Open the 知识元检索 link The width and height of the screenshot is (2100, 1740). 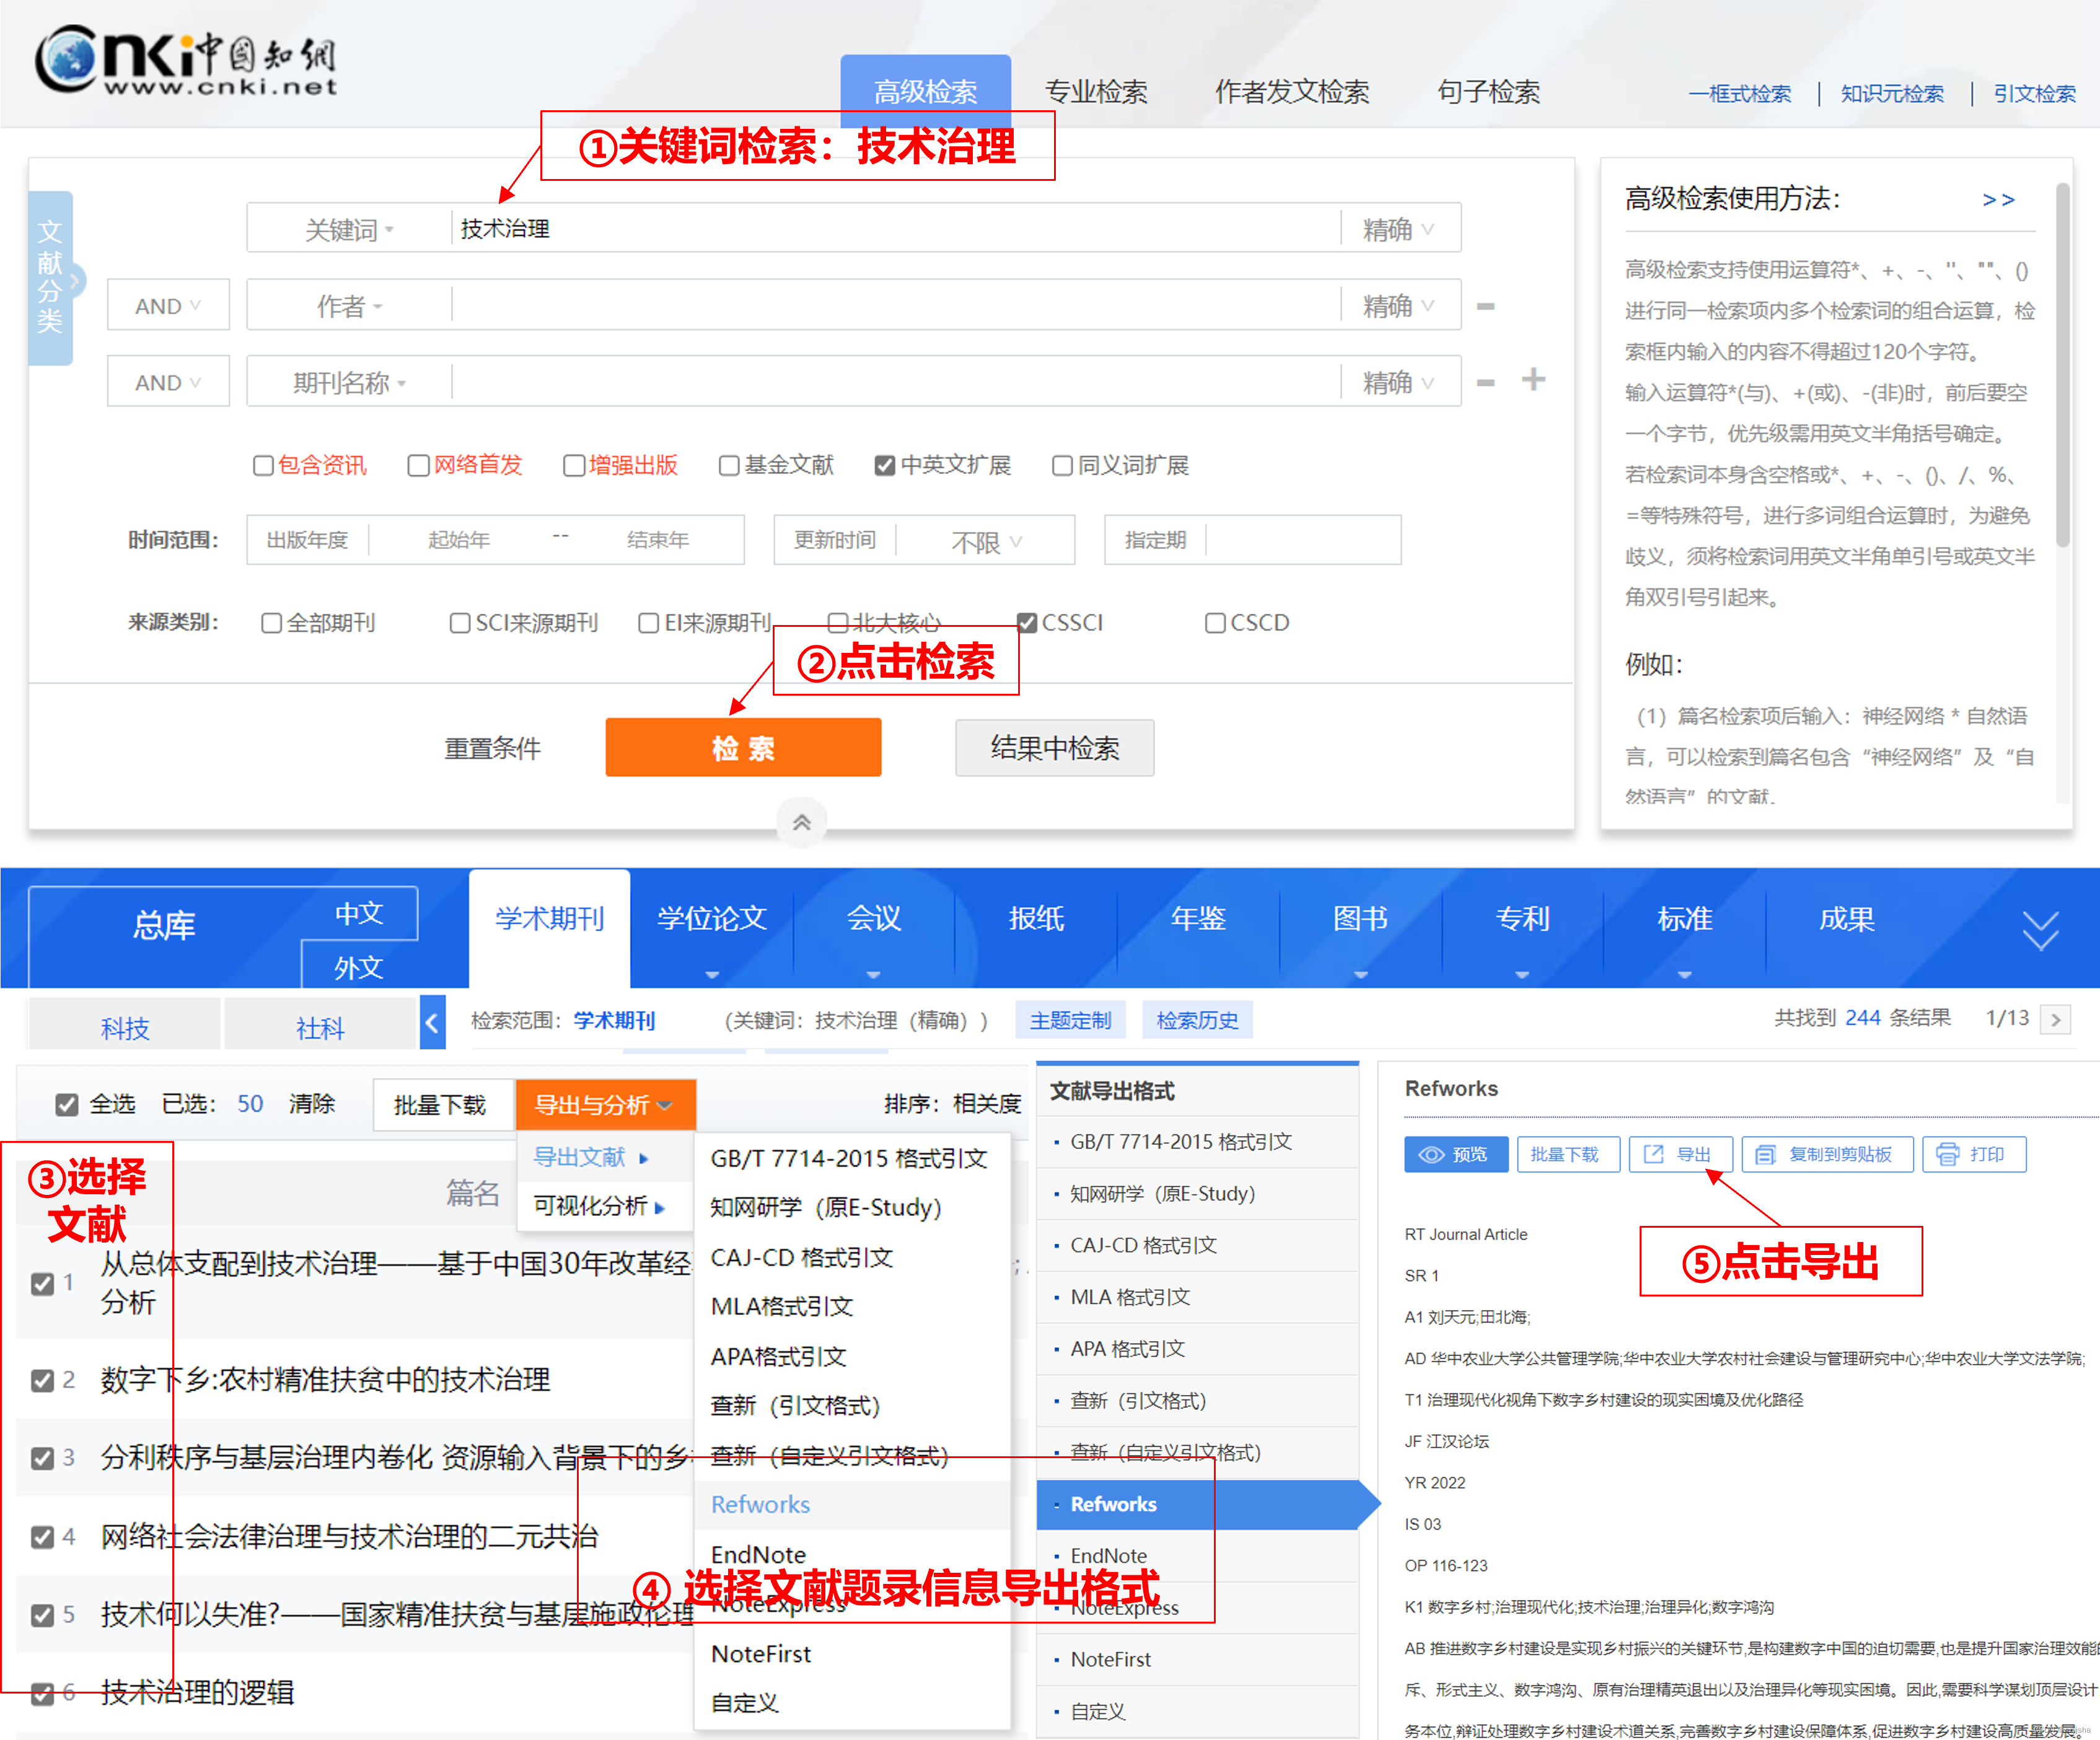click(1892, 94)
